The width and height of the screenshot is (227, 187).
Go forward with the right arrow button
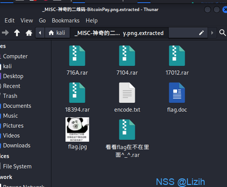coord(5,33)
